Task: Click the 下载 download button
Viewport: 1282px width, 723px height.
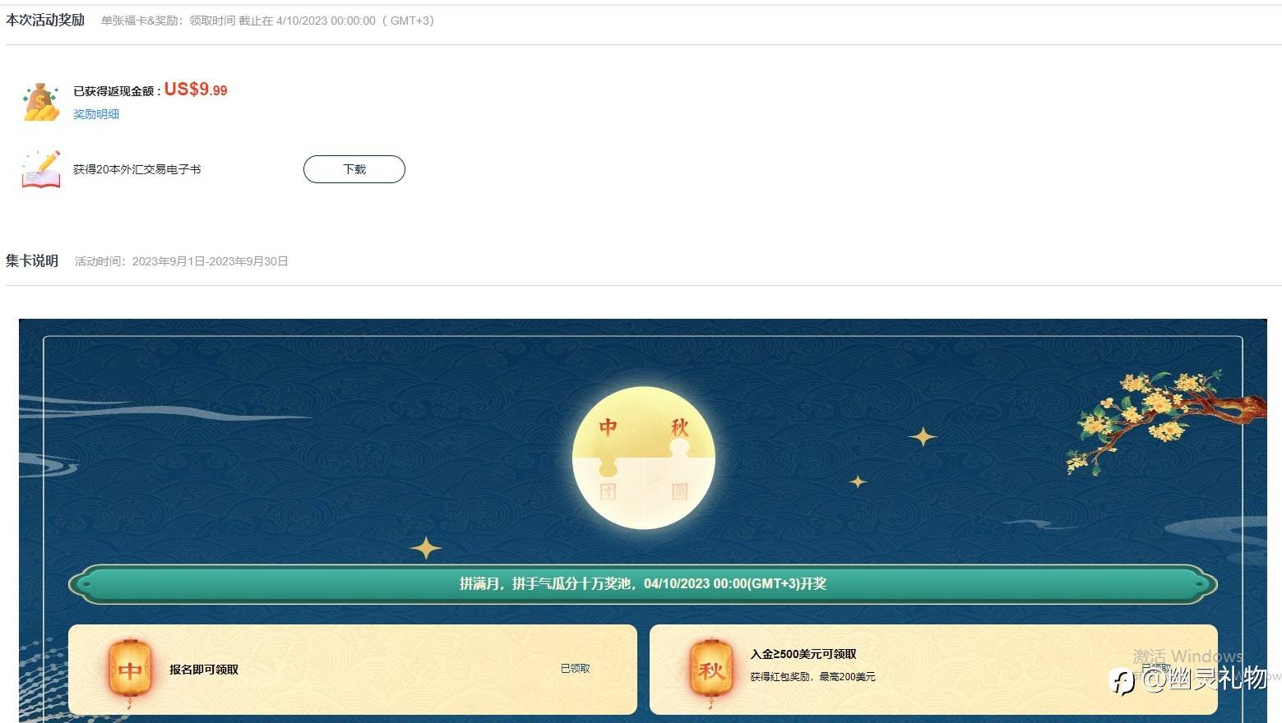Action: [x=354, y=169]
